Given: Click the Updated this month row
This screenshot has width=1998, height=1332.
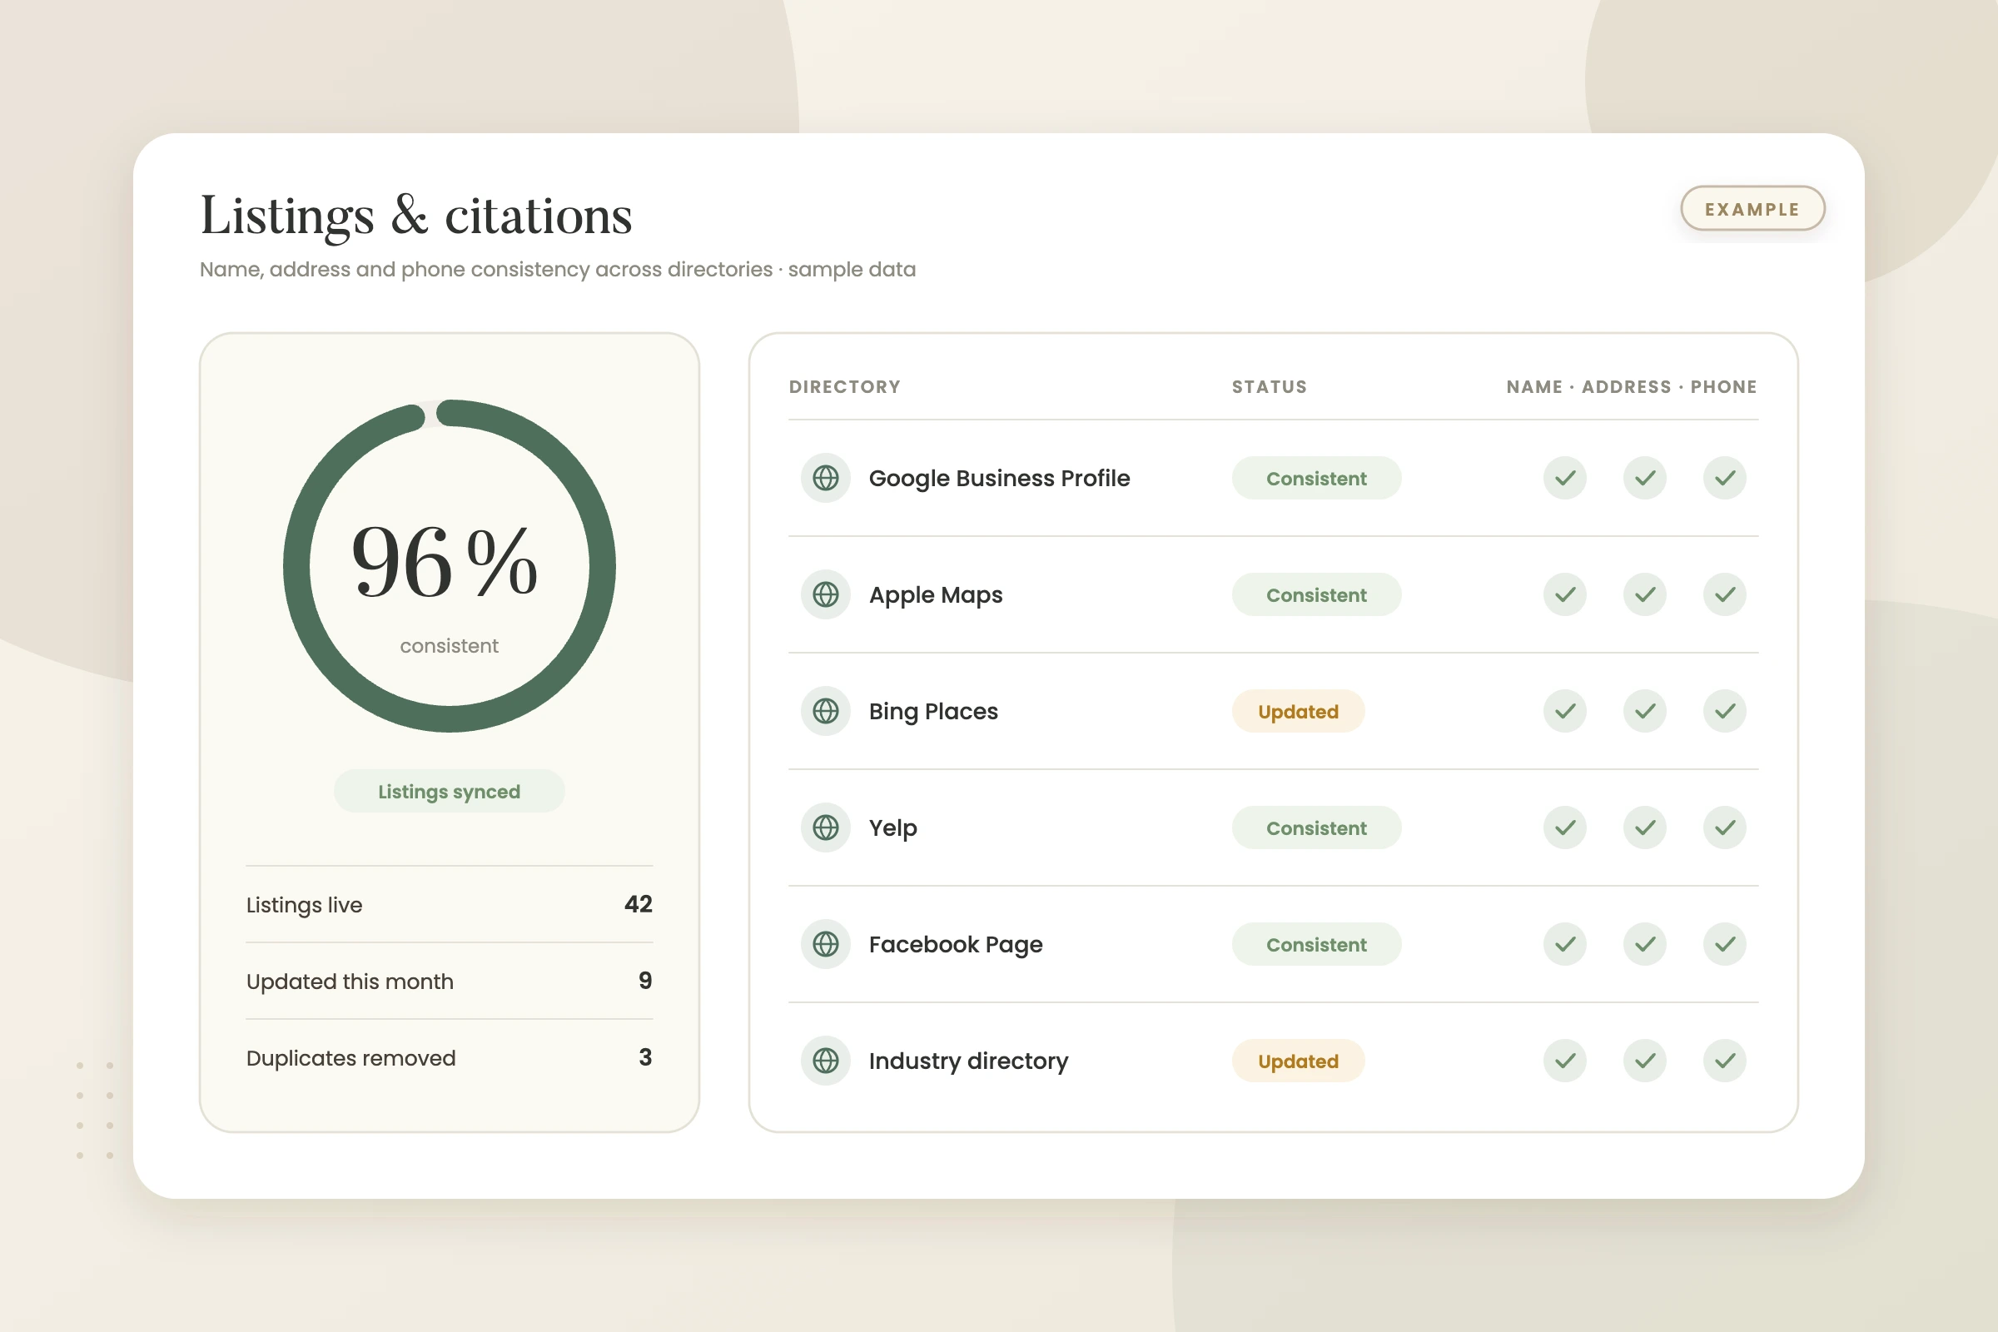Looking at the screenshot, I should [x=450, y=982].
